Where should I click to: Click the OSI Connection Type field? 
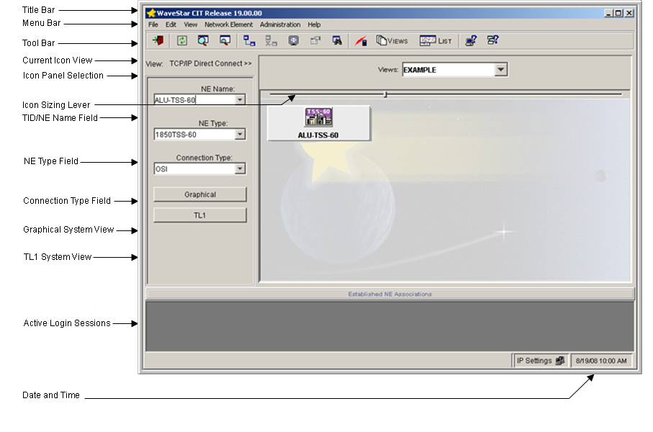click(x=194, y=168)
